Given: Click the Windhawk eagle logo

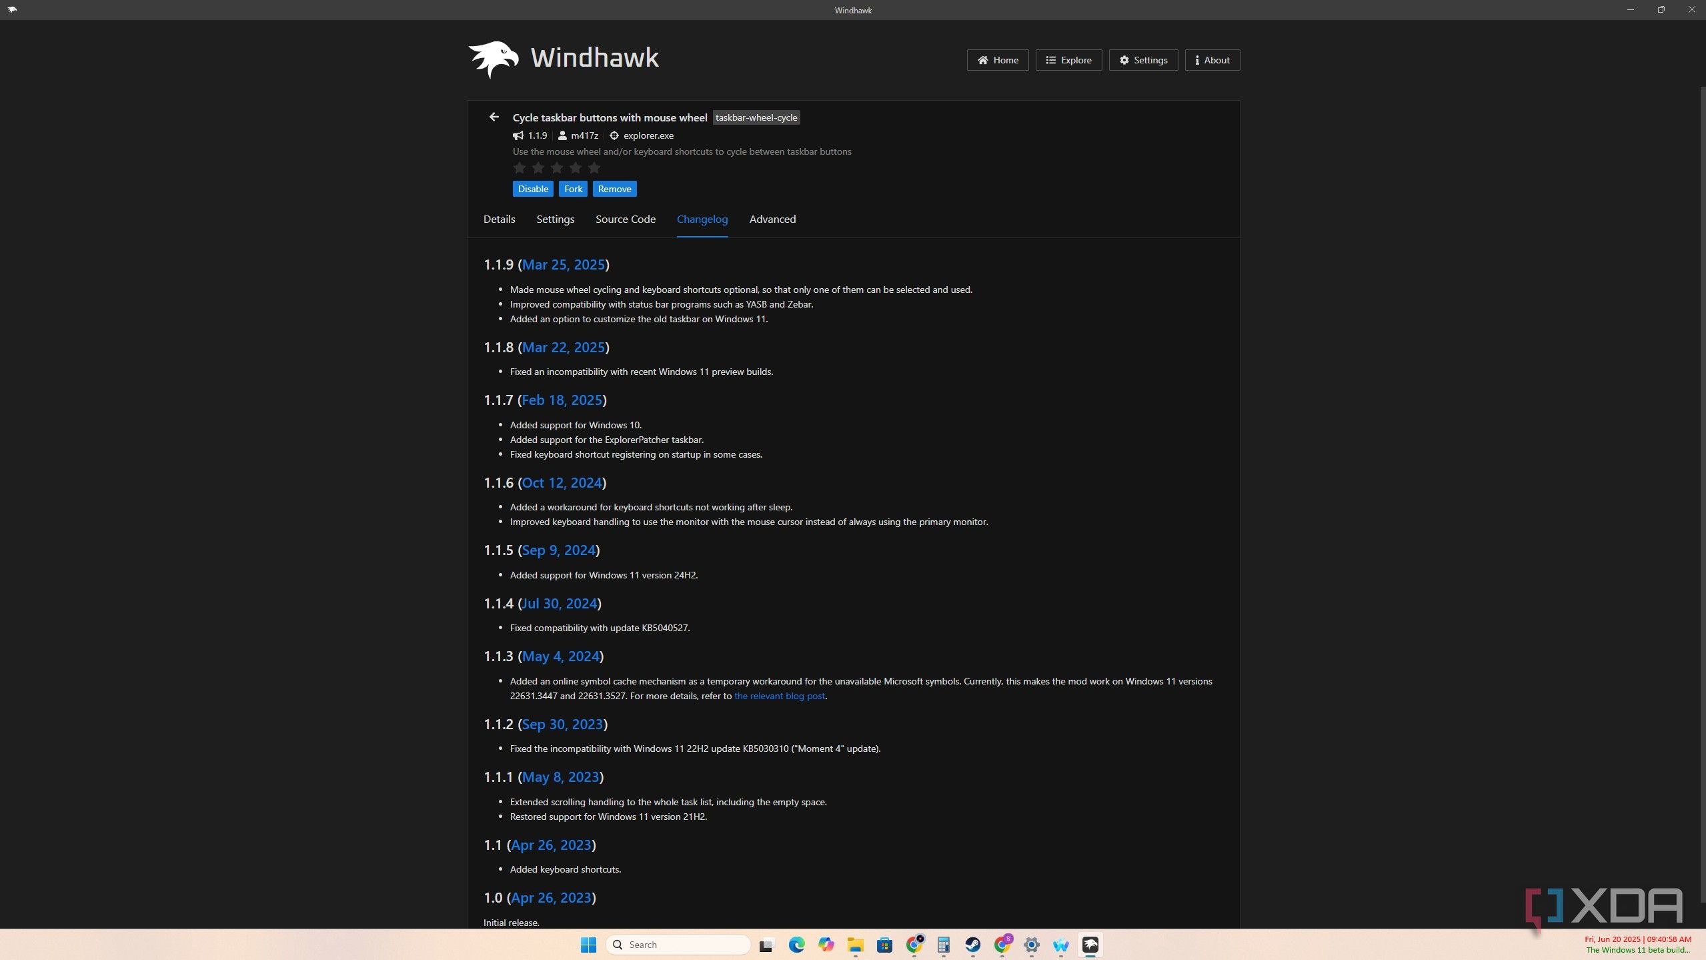Looking at the screenshot, I should coord(494,59).
